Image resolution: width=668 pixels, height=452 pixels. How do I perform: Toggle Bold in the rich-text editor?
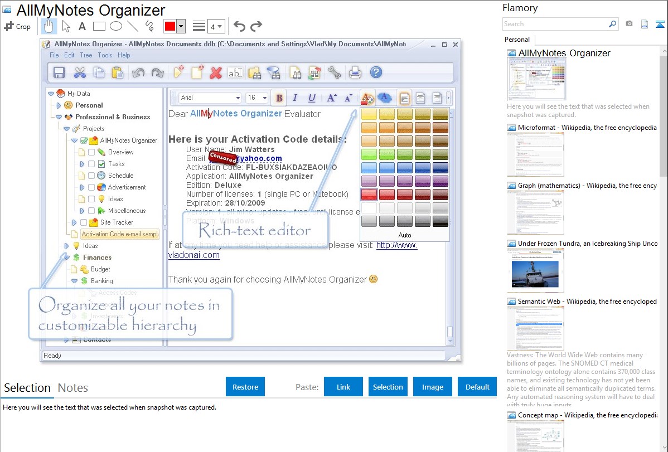[x=279, y=98]
